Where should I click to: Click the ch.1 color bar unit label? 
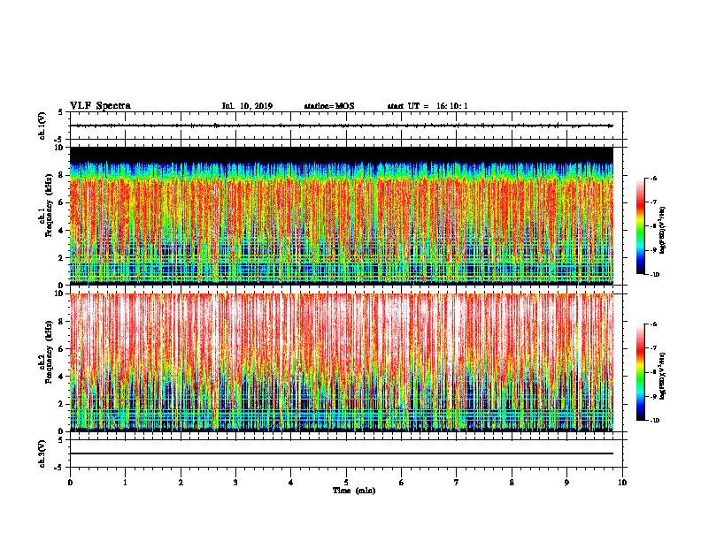coord(662,231)
